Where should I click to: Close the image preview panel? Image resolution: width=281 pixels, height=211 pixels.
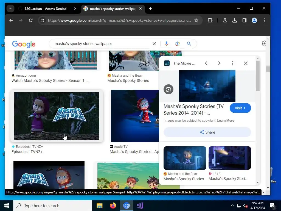[246, 63]
